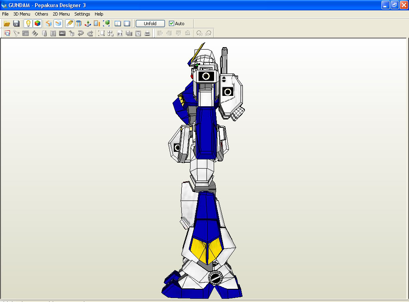Select the text tool T icon
409x302 pixels.
point(53,34)
